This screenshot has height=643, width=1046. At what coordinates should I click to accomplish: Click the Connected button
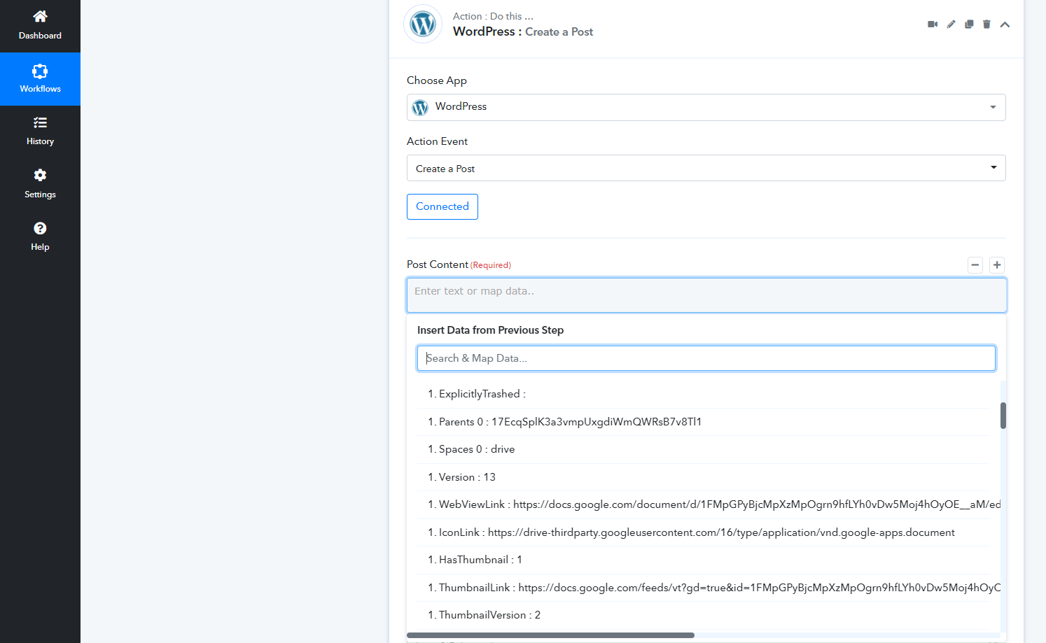[442, 206]
